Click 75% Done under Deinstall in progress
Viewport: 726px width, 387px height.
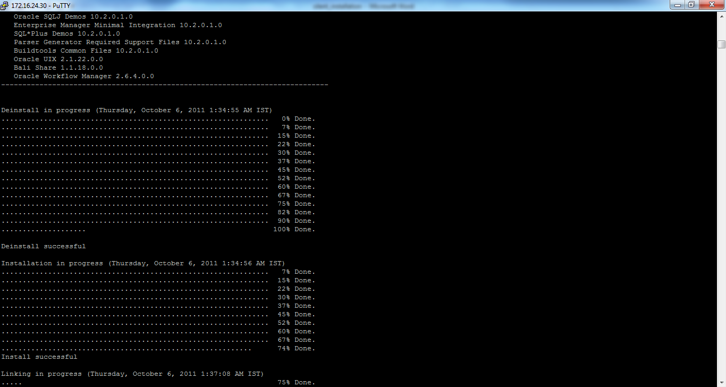pos(296,204)
